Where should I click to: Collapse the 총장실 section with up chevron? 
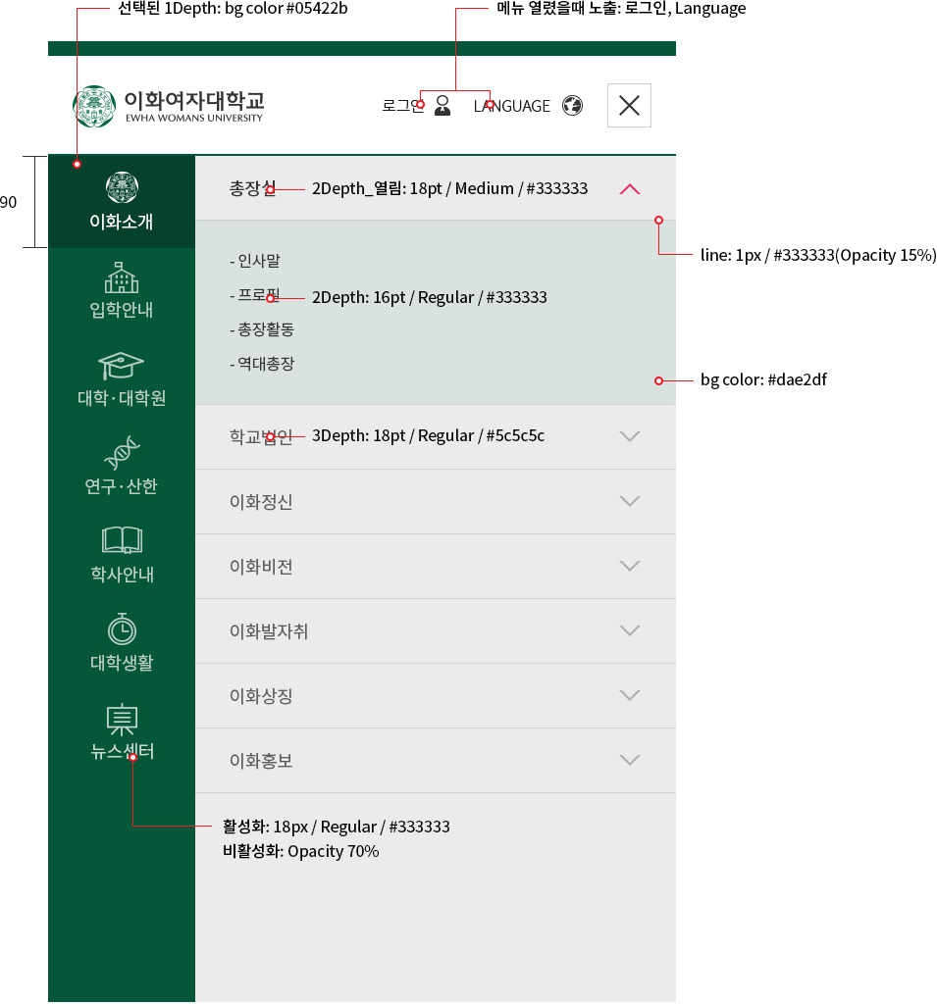(x=630, y=189)
